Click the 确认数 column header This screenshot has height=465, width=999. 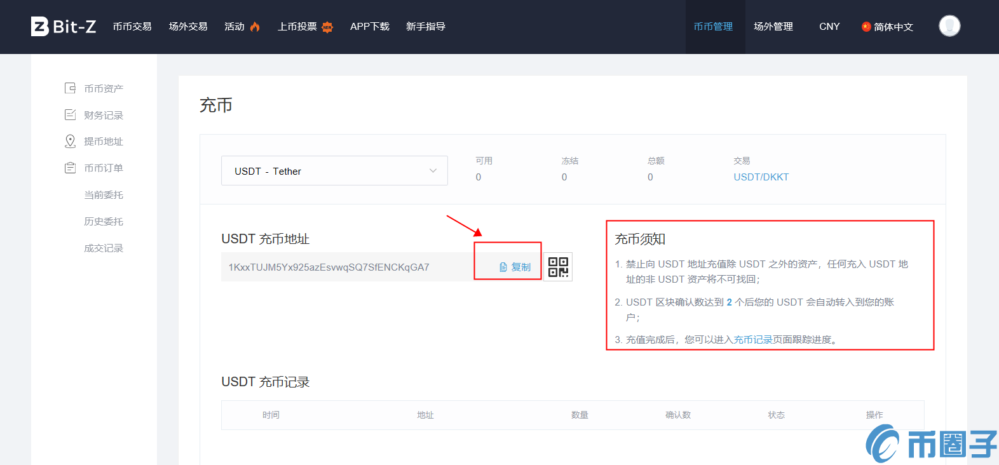tap(678, 415)
